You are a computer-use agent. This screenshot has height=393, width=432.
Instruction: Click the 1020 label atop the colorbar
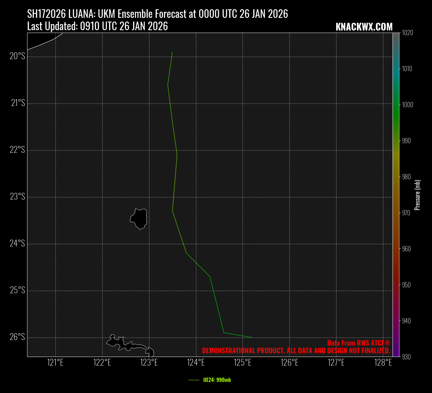[407, 33]
